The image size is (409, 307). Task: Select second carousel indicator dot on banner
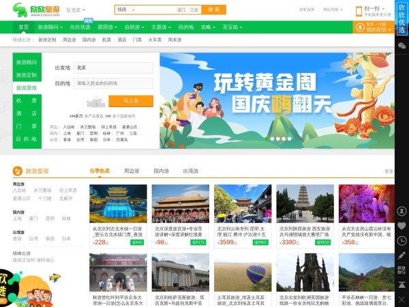pyautogui.click(x=272, y=138)
